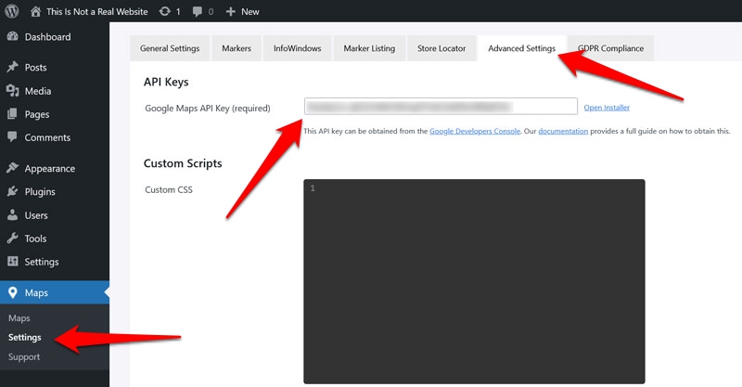Open the Support submenu entry

(24, 356)
